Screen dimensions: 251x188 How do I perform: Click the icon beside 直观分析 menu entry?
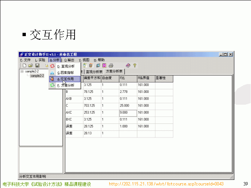click(x=52, y=66)
